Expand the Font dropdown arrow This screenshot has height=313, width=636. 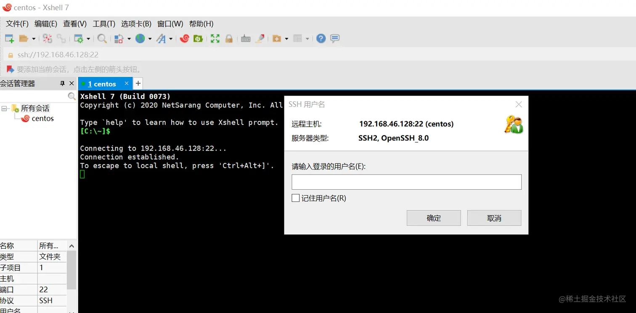click(x=171, y=39)
